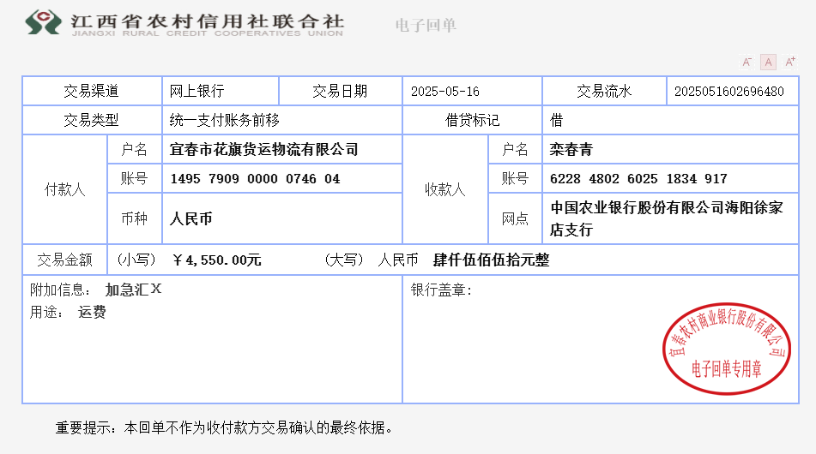Screen dimensions: 816x454
Task: Click the decrease font size A- icon
Action: [x=746, y=63]
